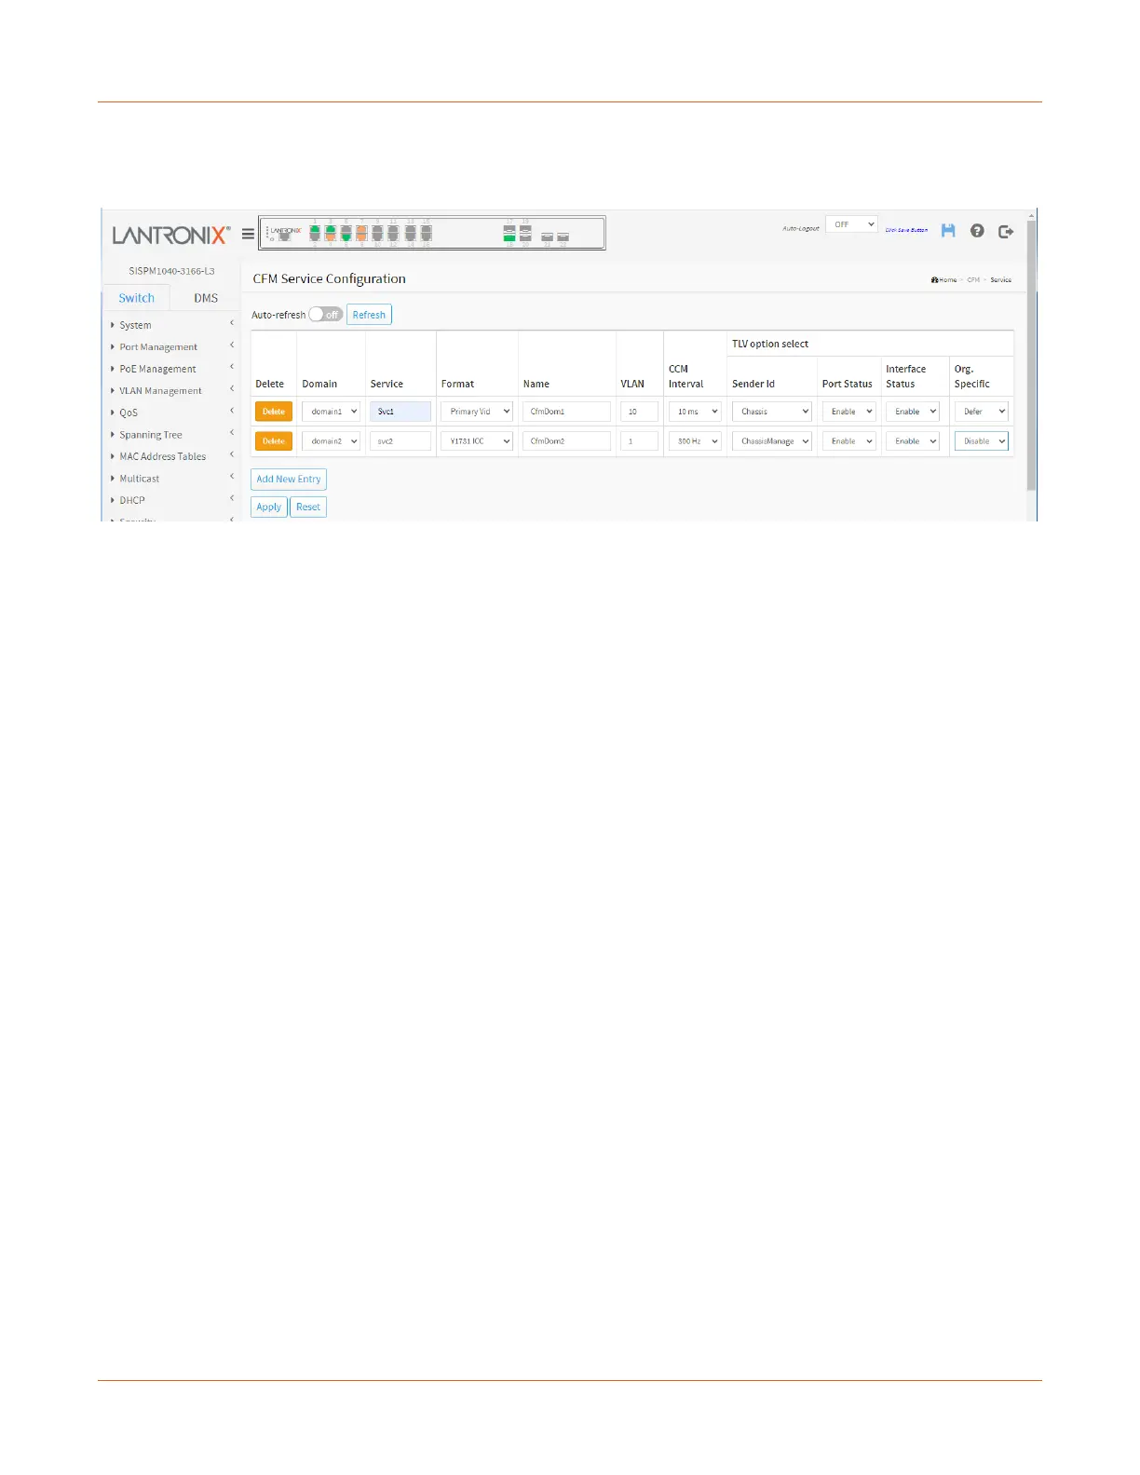The width and height of the screenshot is (1140, 1475).
Task: Click the Reset button
Action: pyautogui.click(x=308, y=507)
